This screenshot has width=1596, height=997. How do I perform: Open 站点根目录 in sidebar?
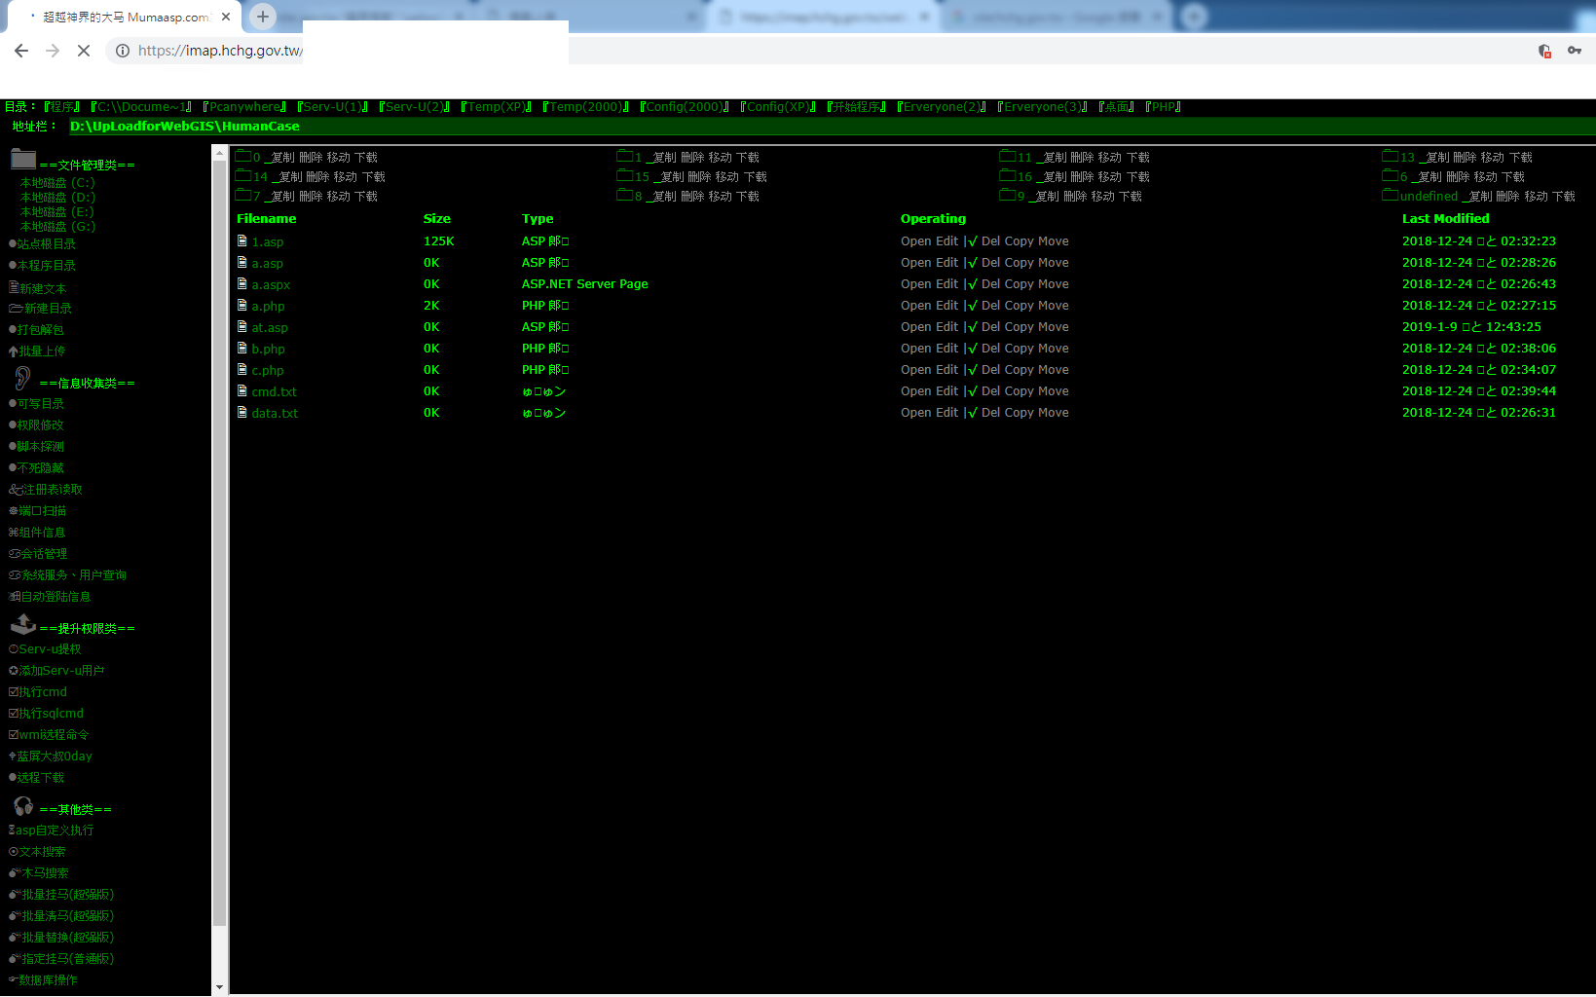click(x=42, y=243)
